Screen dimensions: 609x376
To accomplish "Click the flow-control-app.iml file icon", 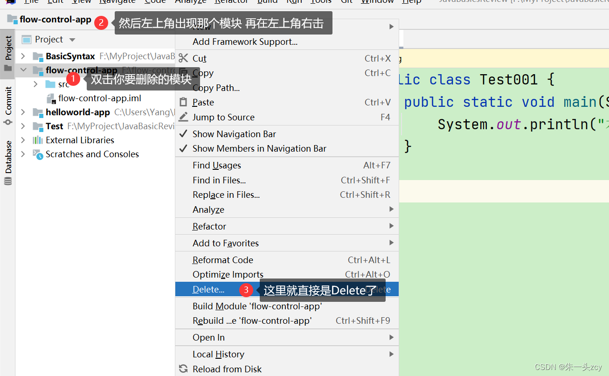I will (51, 98).
